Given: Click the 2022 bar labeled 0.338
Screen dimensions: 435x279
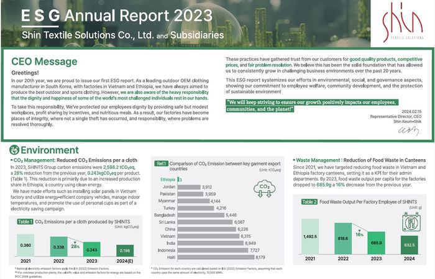Looking at the screenshot, I should (x=58, y=247).
